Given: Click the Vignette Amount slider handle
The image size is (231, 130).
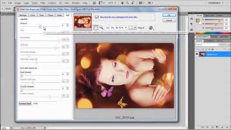Looking at the screenshot, I should coord(40,26).
